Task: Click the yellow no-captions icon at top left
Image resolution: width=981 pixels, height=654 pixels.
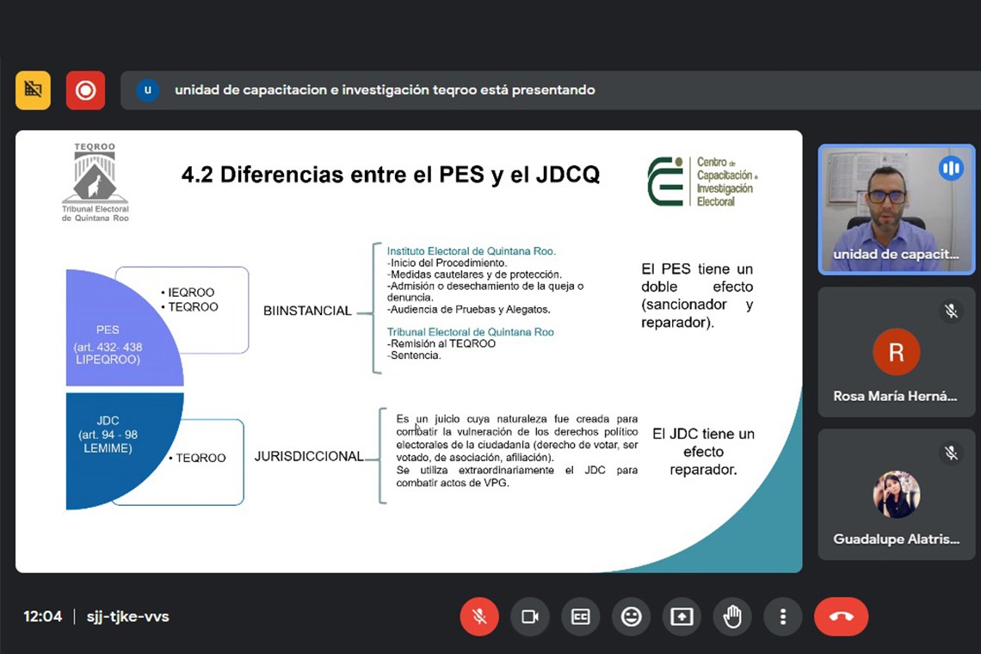Action: pos(33,90)
